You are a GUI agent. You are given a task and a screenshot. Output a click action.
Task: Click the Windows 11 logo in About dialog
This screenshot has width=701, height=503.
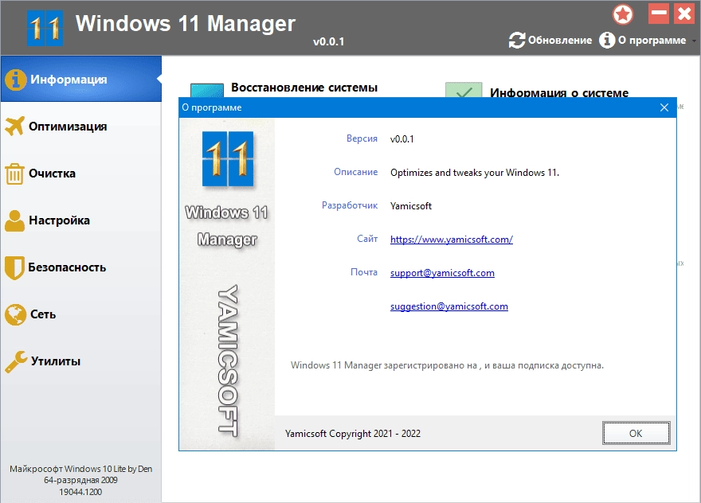point(228,159)
